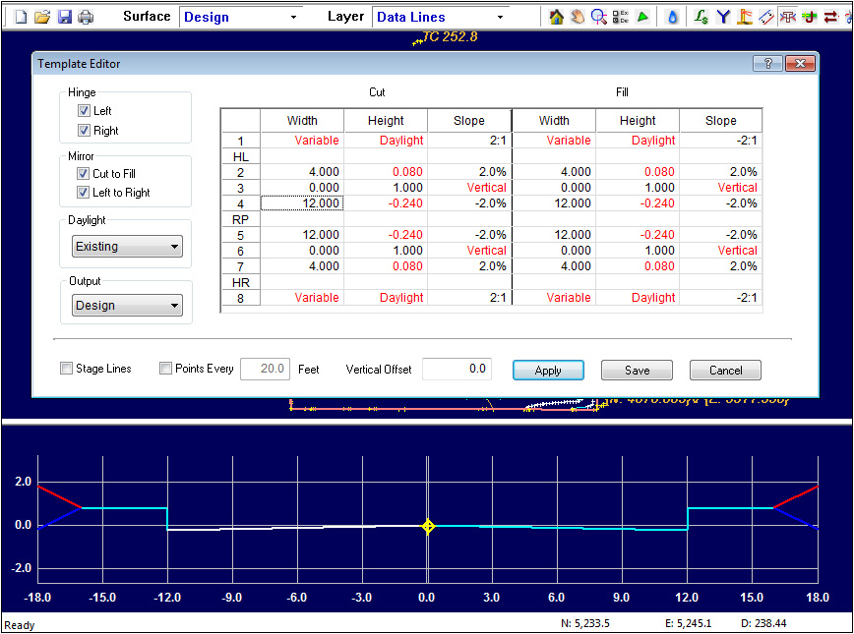
Task: Expand the Layer dropdown showing Data Lines
Action: click(501, 17)
